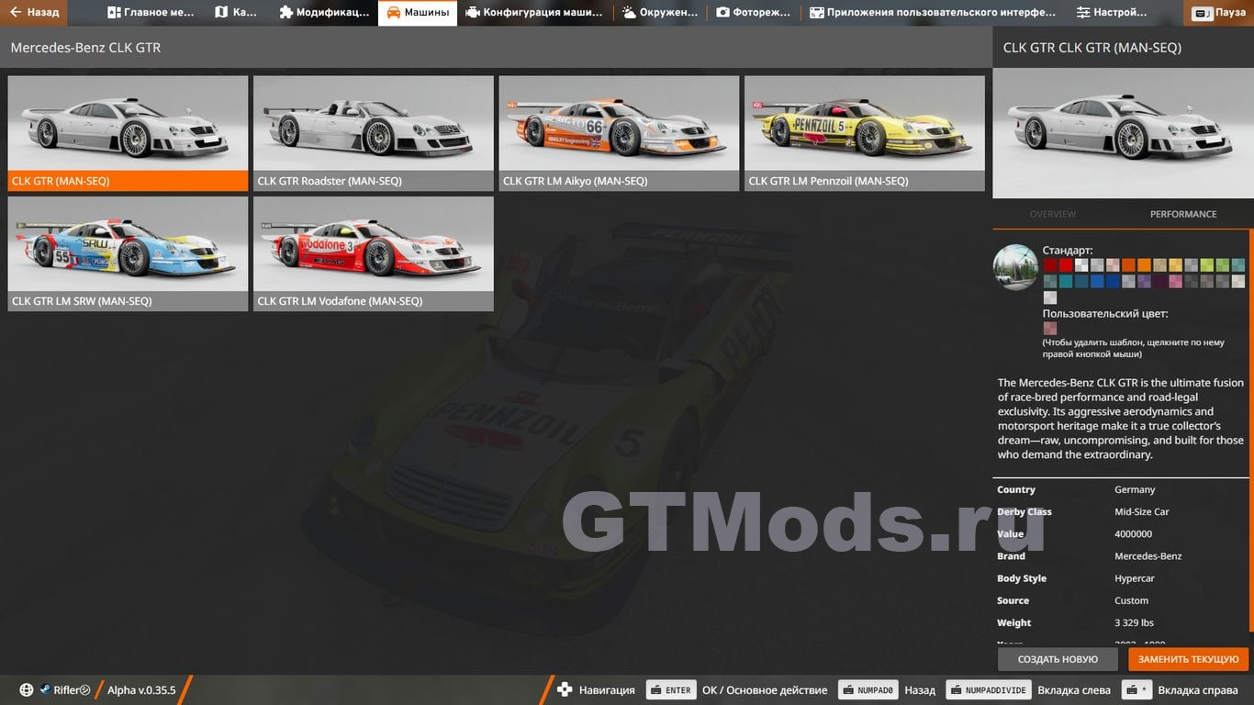Image resolution: width=1254 pixels, height=705 pixels.
Task: Choose the orange standard color swatch
Action: 1144,264
